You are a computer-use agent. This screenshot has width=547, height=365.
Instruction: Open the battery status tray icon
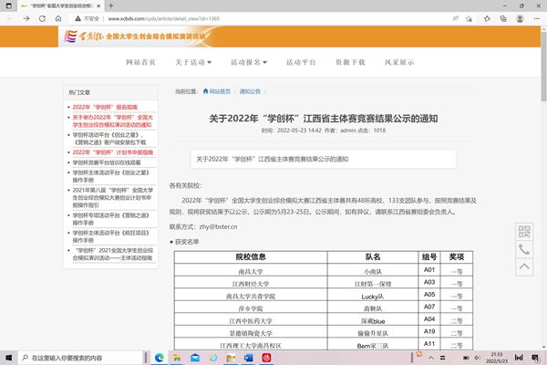coord(466,358)
